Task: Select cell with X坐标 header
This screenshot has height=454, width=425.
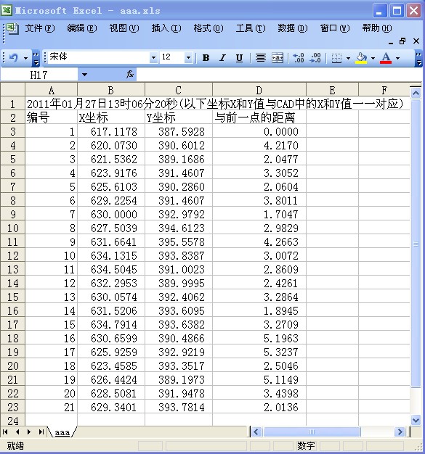Action: 111,117
